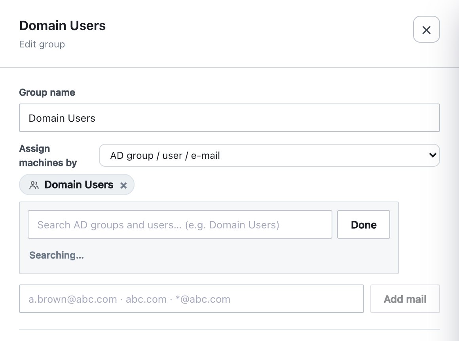Click the Edit group subtitle

[42, 44]
